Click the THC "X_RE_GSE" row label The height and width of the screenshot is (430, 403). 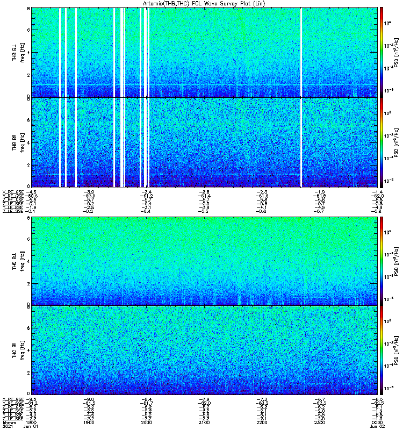coord(13,399)
